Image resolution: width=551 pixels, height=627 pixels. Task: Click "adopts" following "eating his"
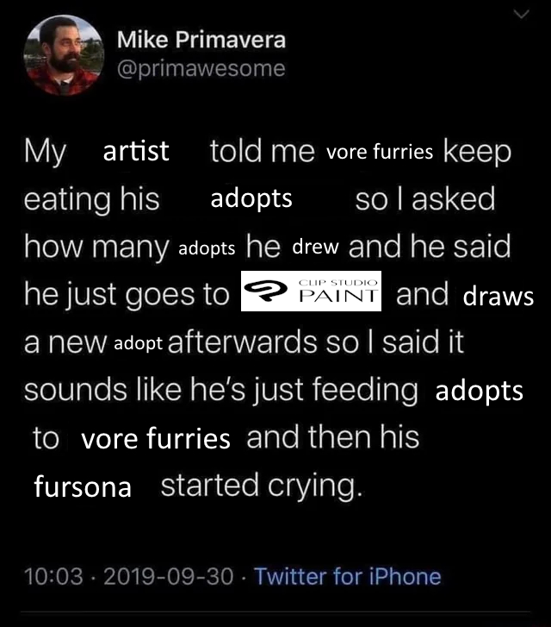pyautogui.click(x=251, y=199)
